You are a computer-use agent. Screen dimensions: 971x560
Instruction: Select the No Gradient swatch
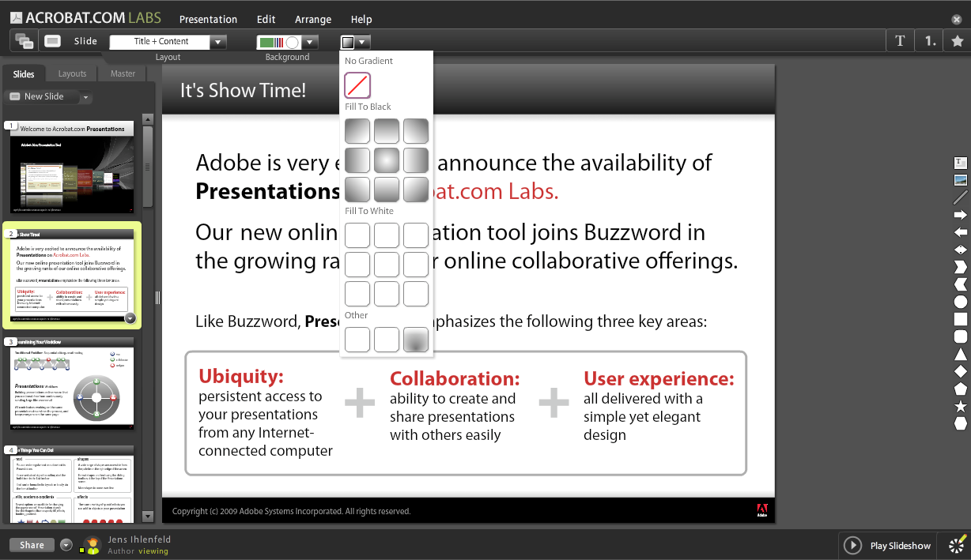pyautogui.click(x=357, y=85)
